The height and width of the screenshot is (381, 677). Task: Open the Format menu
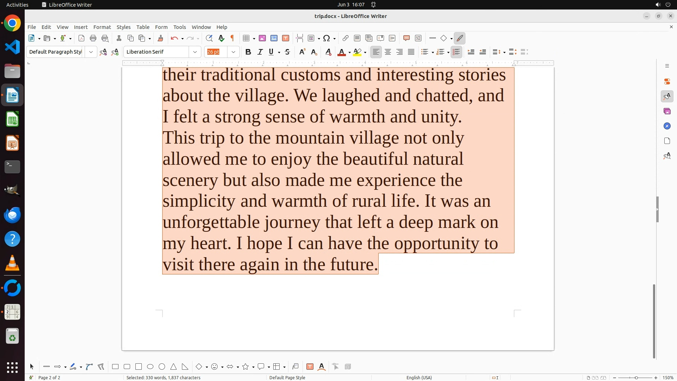point(102,27)
